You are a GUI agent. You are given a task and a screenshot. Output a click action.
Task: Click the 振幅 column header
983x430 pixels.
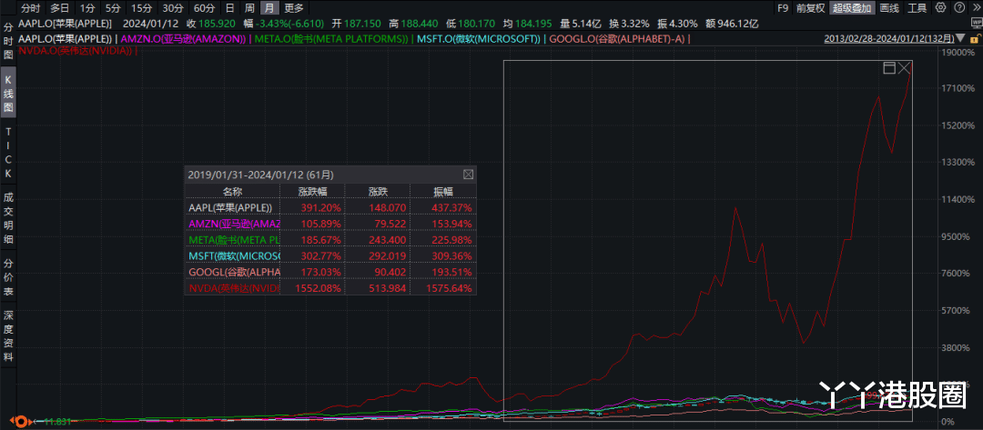click(443, 192)
